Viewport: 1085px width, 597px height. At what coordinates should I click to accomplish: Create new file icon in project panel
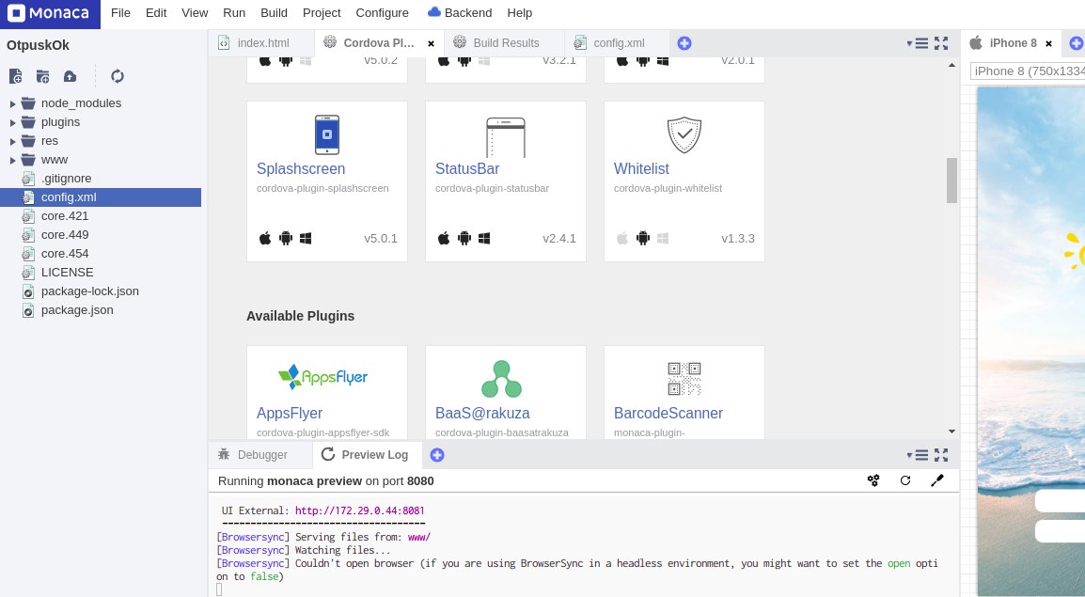[15, 76]
